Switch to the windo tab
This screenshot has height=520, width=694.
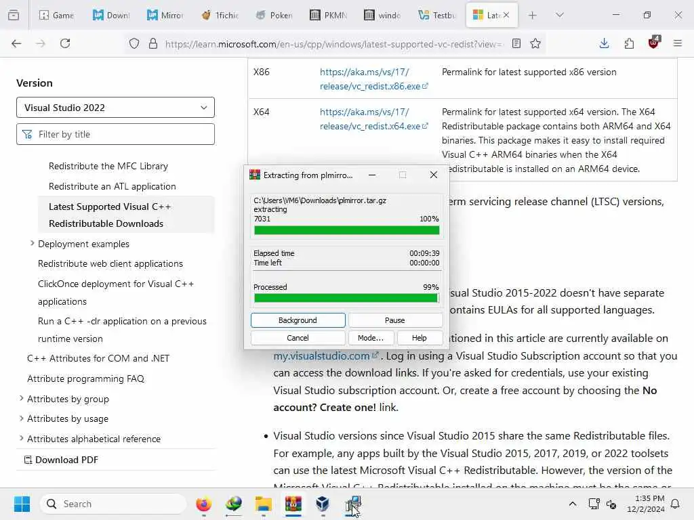(x=382, y=15)
